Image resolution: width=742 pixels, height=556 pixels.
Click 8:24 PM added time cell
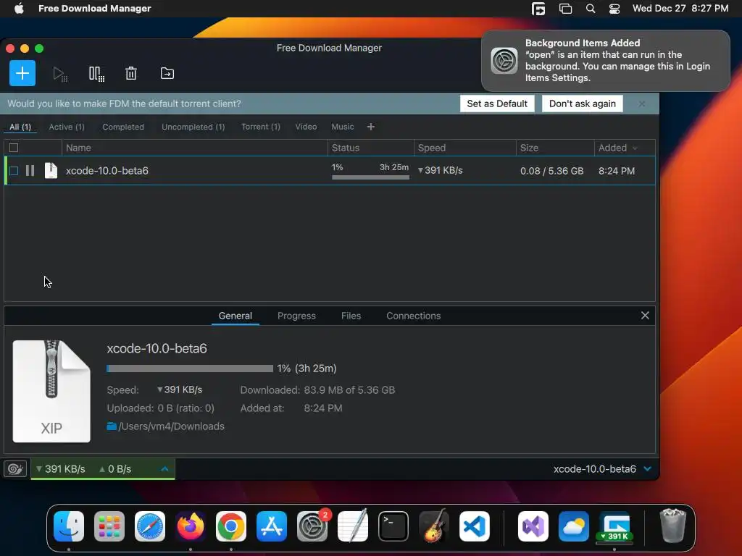tap(617, 171)
